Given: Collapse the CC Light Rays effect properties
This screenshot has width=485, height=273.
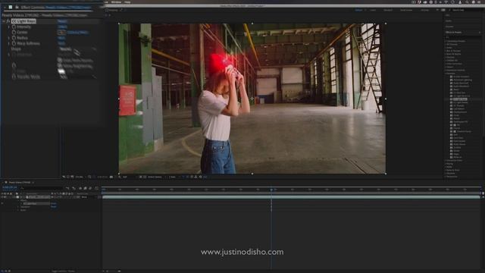Looking at the screenshot, I should pos(4,21).
